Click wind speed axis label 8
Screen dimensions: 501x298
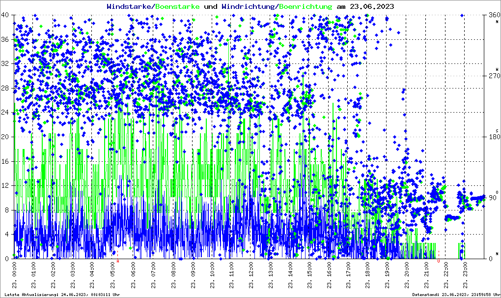click(7, 210)
